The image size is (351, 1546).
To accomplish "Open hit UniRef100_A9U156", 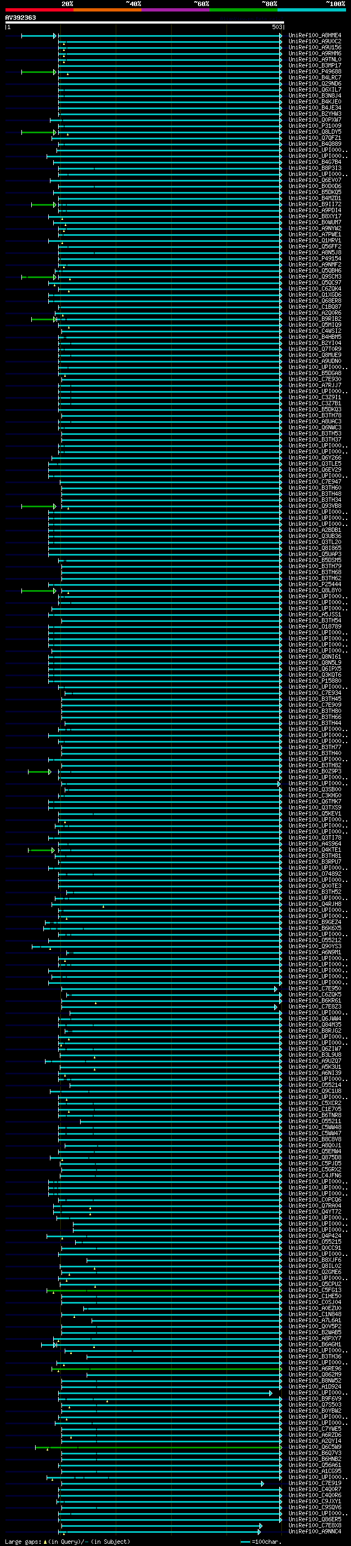I will 314,48.
